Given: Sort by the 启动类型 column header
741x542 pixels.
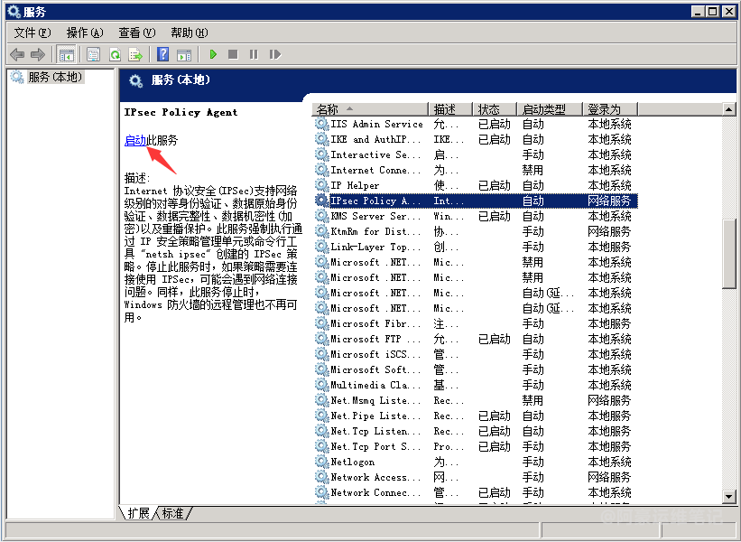Looking at the screenshot, I should pos(548,109).
